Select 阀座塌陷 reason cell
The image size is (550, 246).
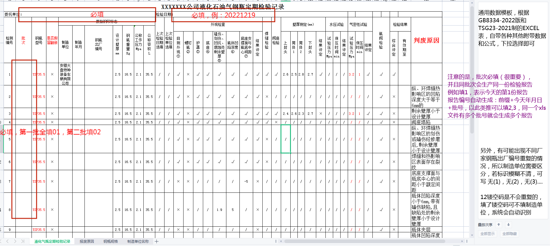[427, 122]
